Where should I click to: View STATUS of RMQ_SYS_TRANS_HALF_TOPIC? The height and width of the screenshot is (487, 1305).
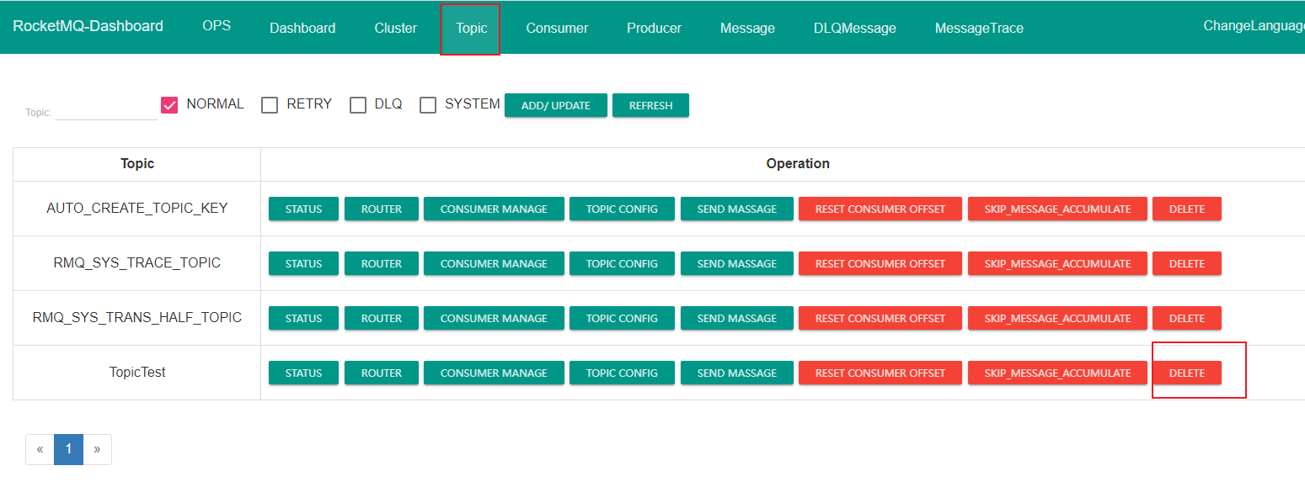pyautogui.click(x=303, y=318)
